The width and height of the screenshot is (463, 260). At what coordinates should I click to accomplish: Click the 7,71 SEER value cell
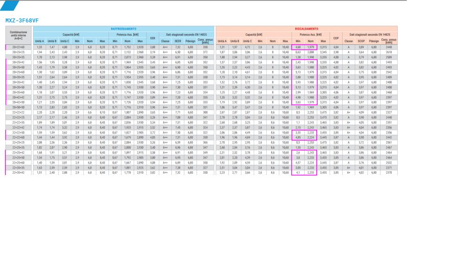pos(177,112)
